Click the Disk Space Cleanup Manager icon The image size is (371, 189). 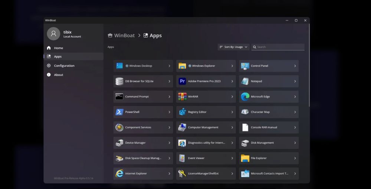[119, 158]
